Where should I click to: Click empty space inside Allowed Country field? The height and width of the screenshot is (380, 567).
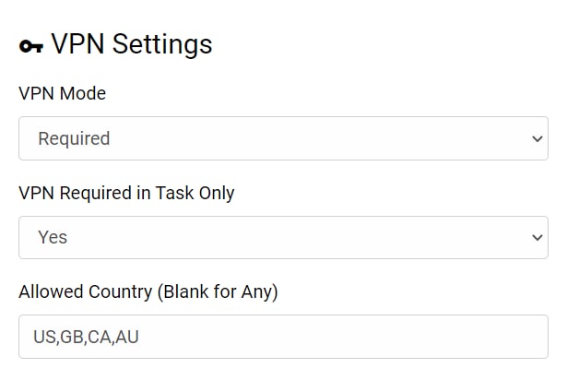click(369, 337)
